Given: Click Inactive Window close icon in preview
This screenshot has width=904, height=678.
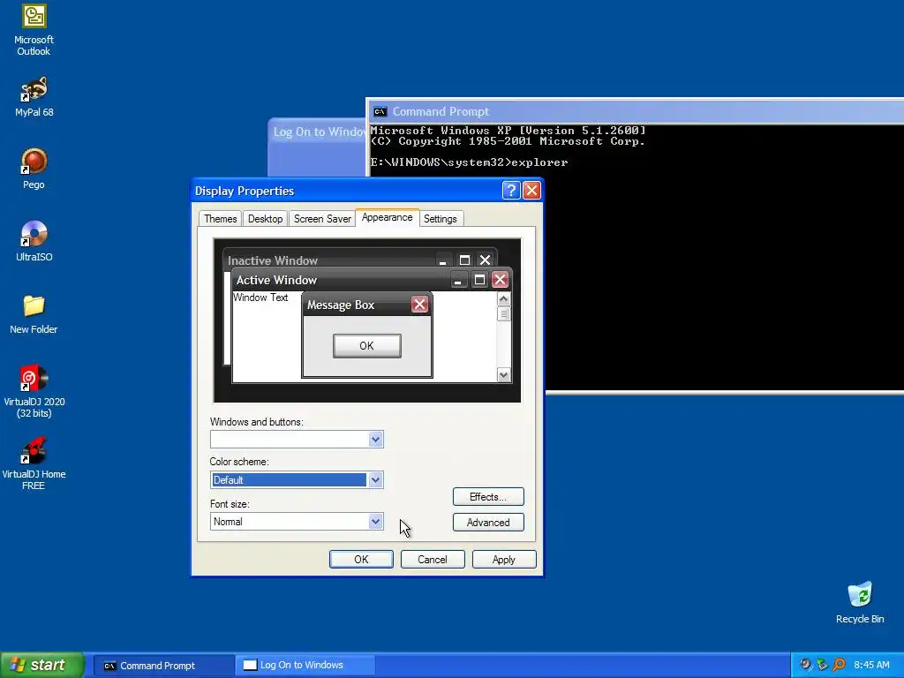Looking at the screenshot, I should 485,260.
